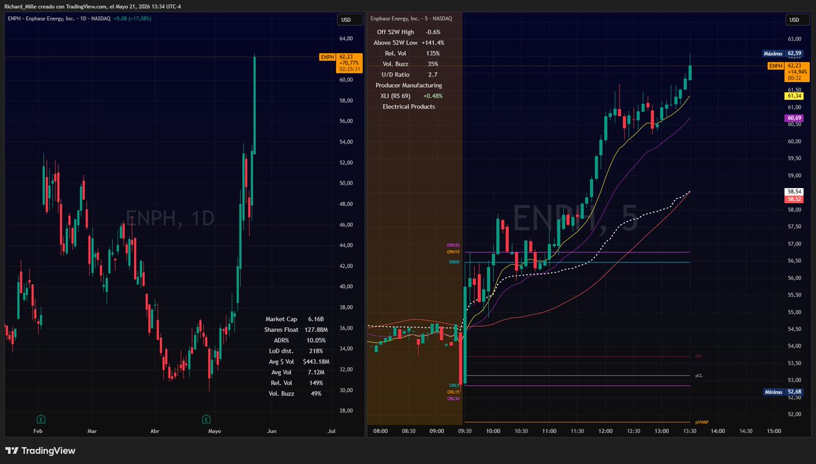Click the Mínimo 52,68 price label
Image resolution: width=816 pixels, height=464 pixels.
click(x=782, y=391)
